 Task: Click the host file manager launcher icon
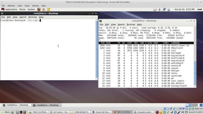click(17, 112)
